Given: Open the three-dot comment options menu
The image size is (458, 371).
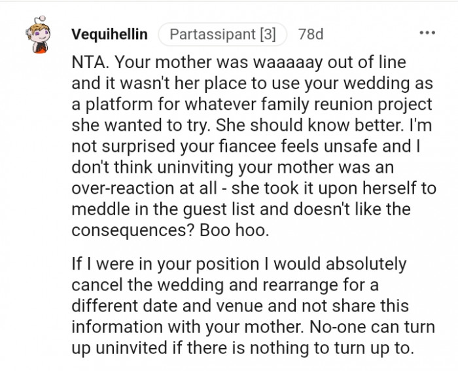Looking at the screenshot, I should [x=427, y=32].
